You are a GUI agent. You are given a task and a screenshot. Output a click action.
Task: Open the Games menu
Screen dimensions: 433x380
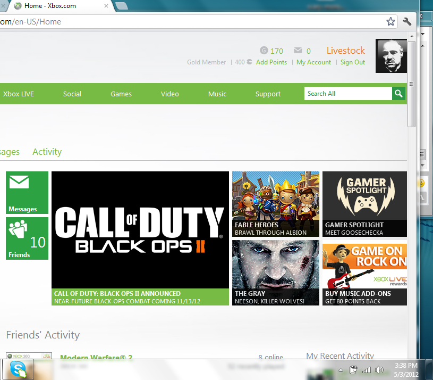tap(121, 94)
